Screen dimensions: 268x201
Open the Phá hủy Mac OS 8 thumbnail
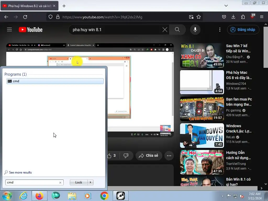click(202, 82)
